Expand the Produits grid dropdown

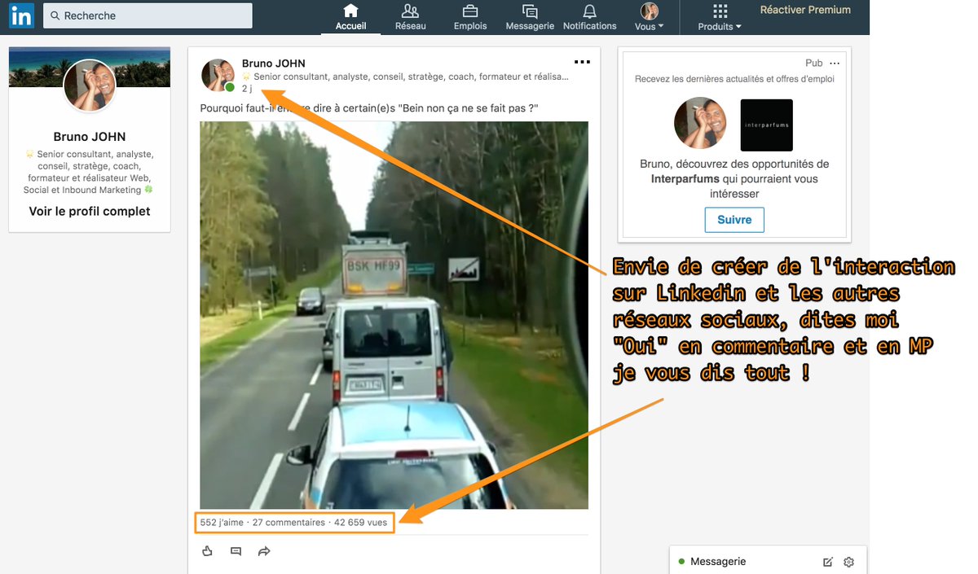tap(720, 17)
